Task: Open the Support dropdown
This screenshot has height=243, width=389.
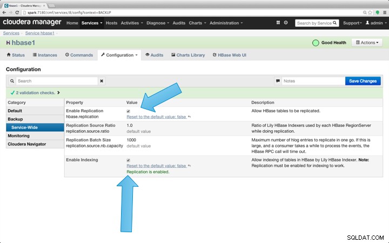Action: click(352, 23)
